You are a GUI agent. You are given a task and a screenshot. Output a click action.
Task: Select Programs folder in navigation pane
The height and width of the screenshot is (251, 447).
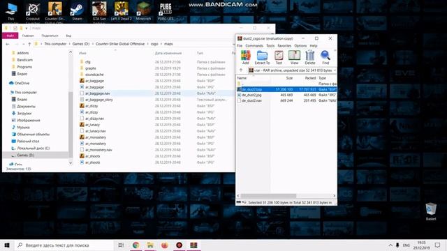coord(24,67)
